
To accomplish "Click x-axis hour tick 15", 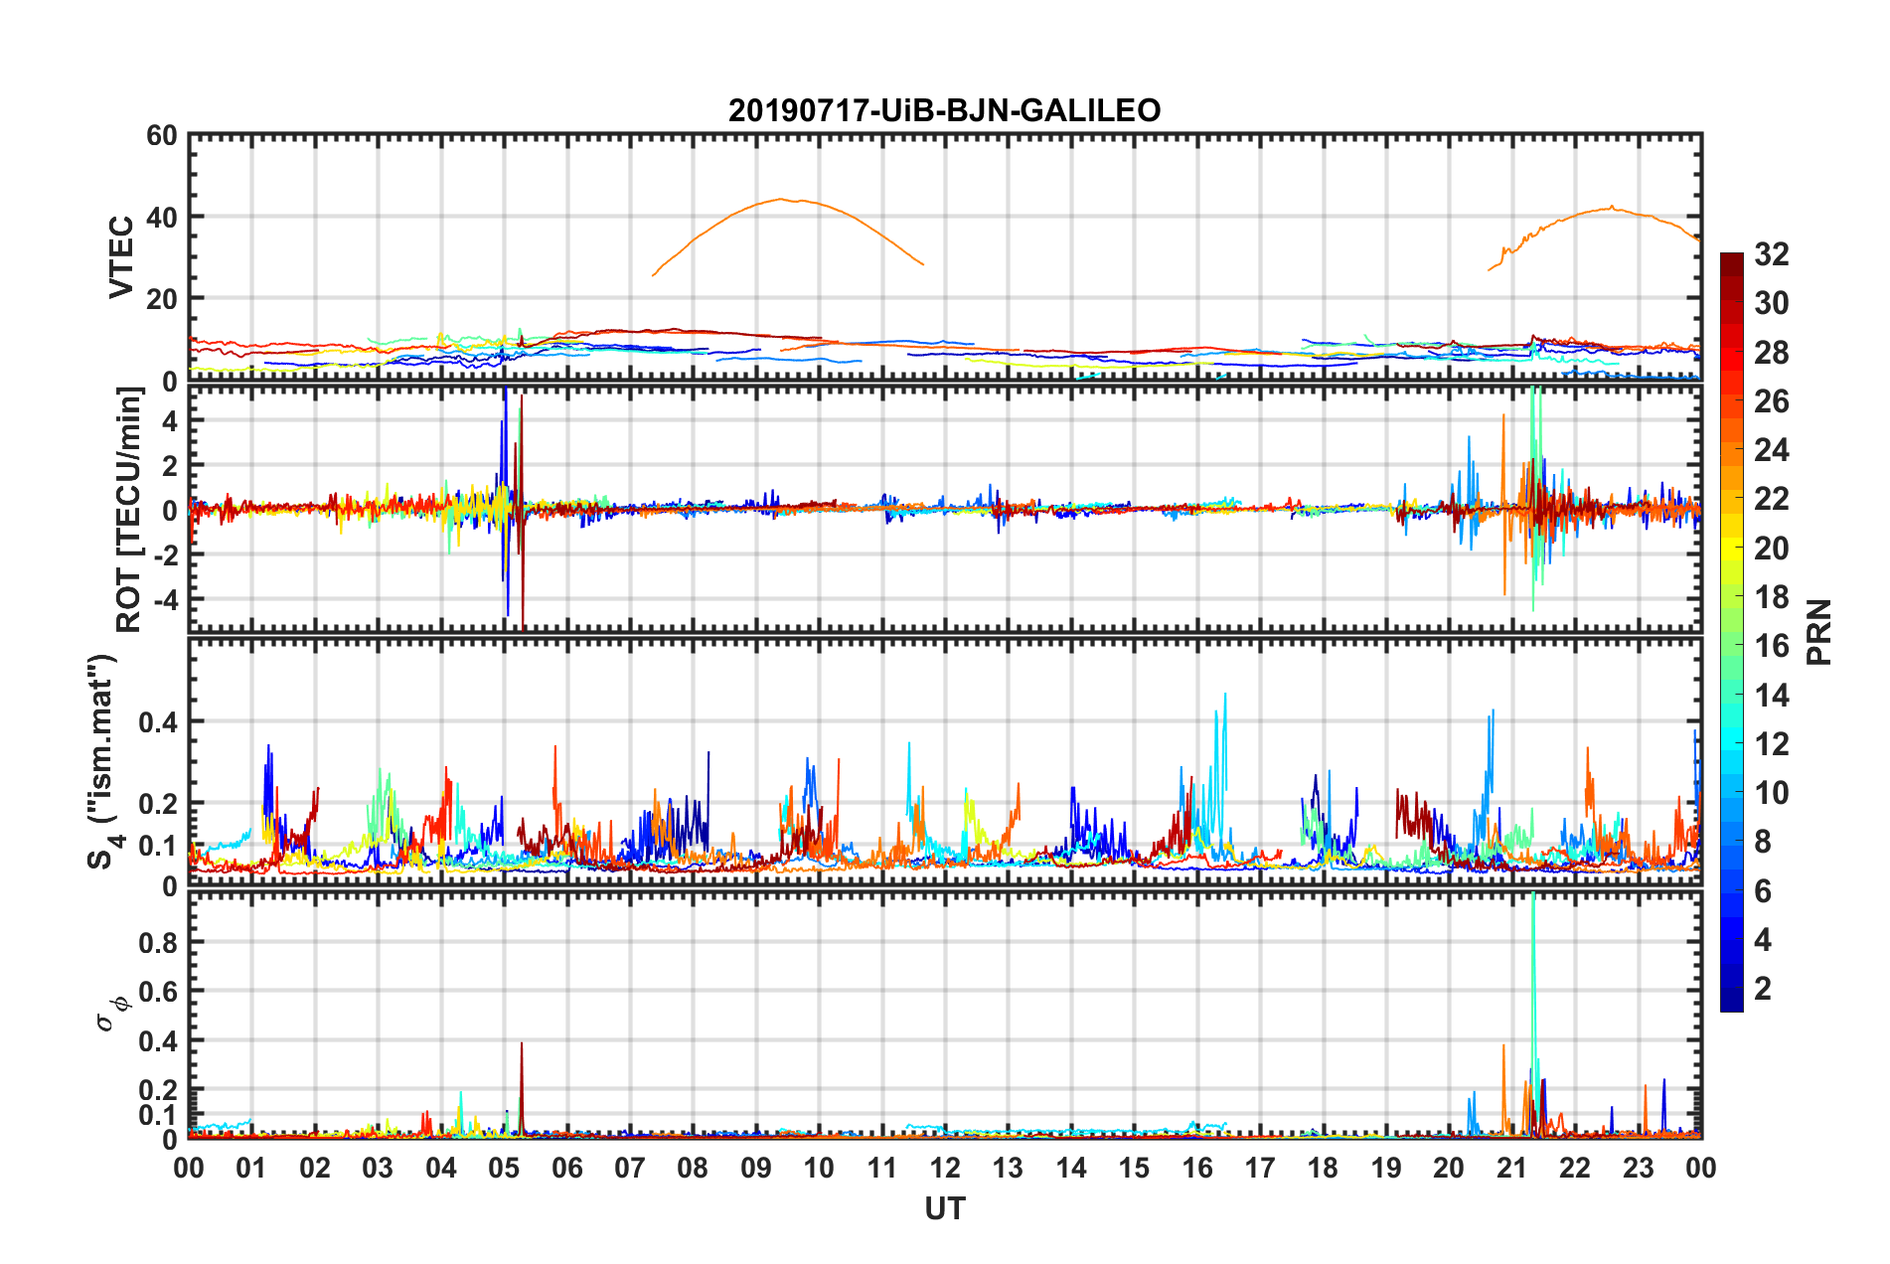I will pos(1134,1168).
